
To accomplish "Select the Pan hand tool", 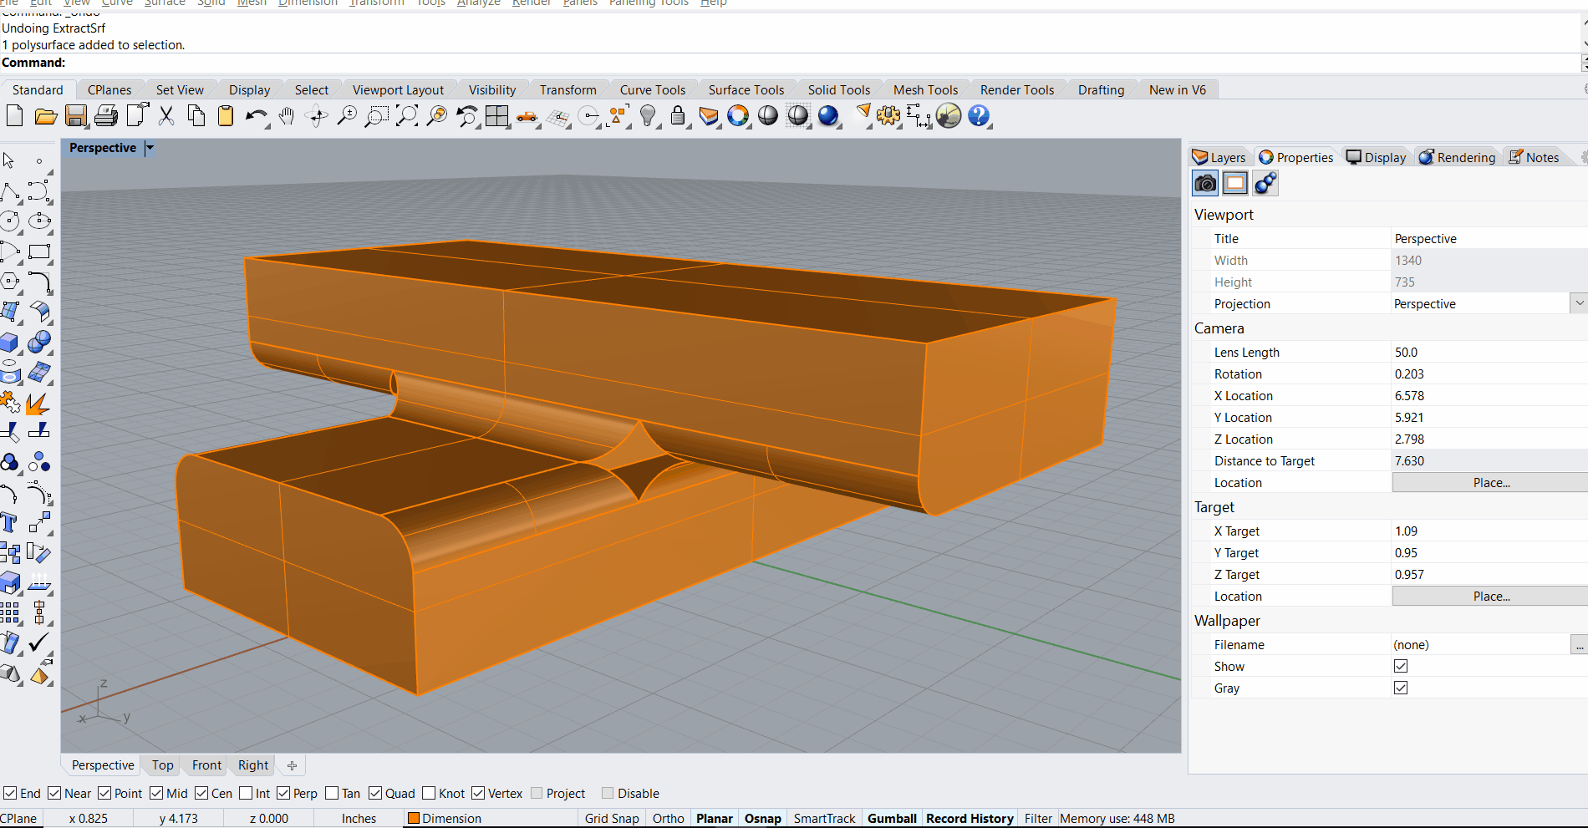I will (287, 116).
